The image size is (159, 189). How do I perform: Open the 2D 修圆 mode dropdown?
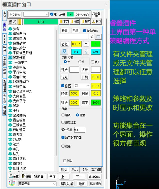(82, 86)
